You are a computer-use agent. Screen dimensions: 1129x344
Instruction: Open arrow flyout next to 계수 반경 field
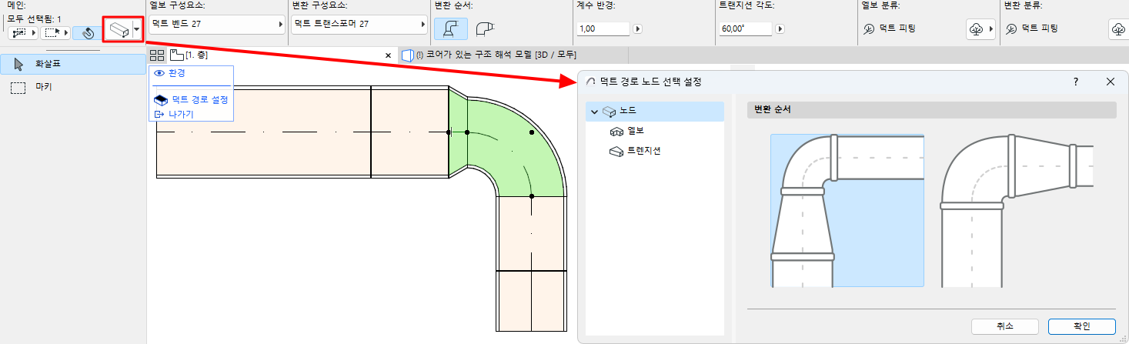pyautogui.click(x=636, y=28)
